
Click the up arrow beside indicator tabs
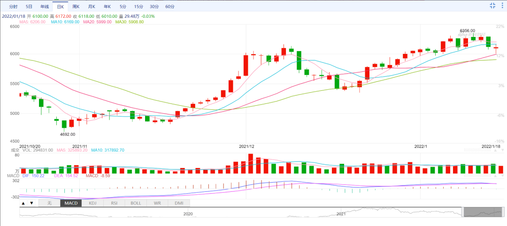23,203
